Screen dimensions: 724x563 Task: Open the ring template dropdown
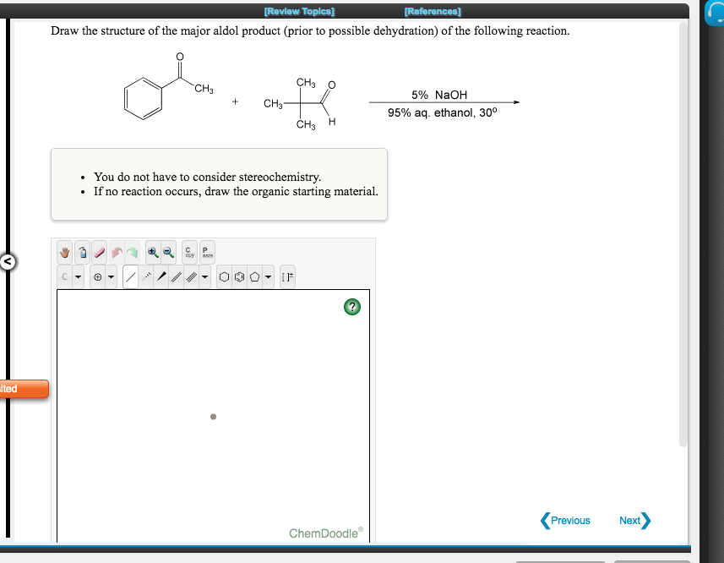coord(268,276)
